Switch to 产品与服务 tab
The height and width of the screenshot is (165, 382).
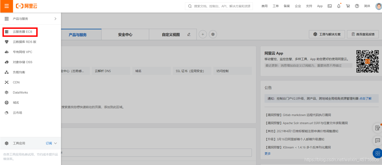point(78,35)
